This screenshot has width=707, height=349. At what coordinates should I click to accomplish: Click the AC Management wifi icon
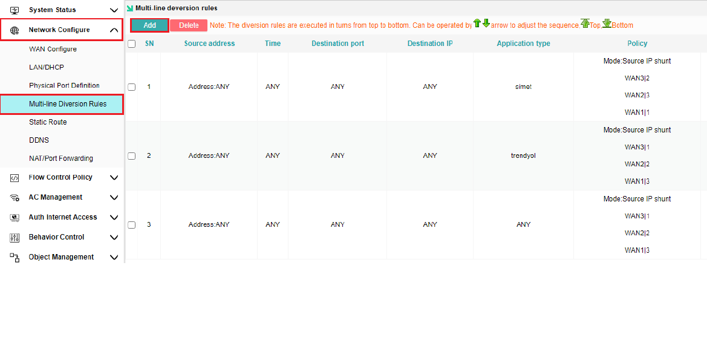coord(15,198)
